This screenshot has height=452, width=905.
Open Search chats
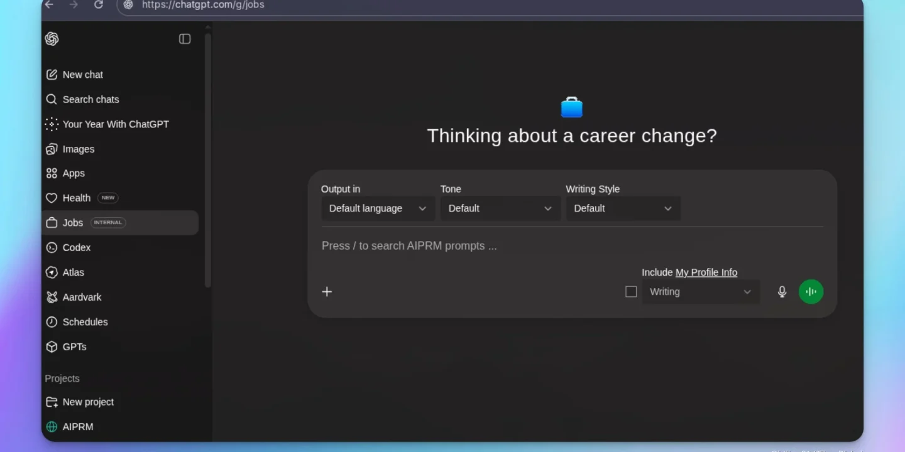[90, 99]
